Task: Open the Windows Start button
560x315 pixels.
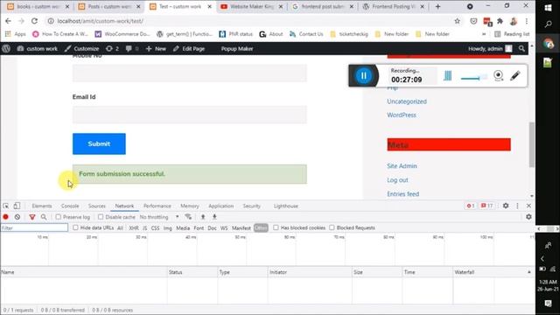Action: click(x=548, y=8)
